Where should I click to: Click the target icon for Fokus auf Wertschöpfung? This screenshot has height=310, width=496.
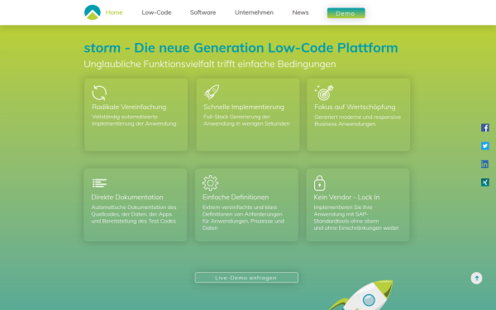324,93
